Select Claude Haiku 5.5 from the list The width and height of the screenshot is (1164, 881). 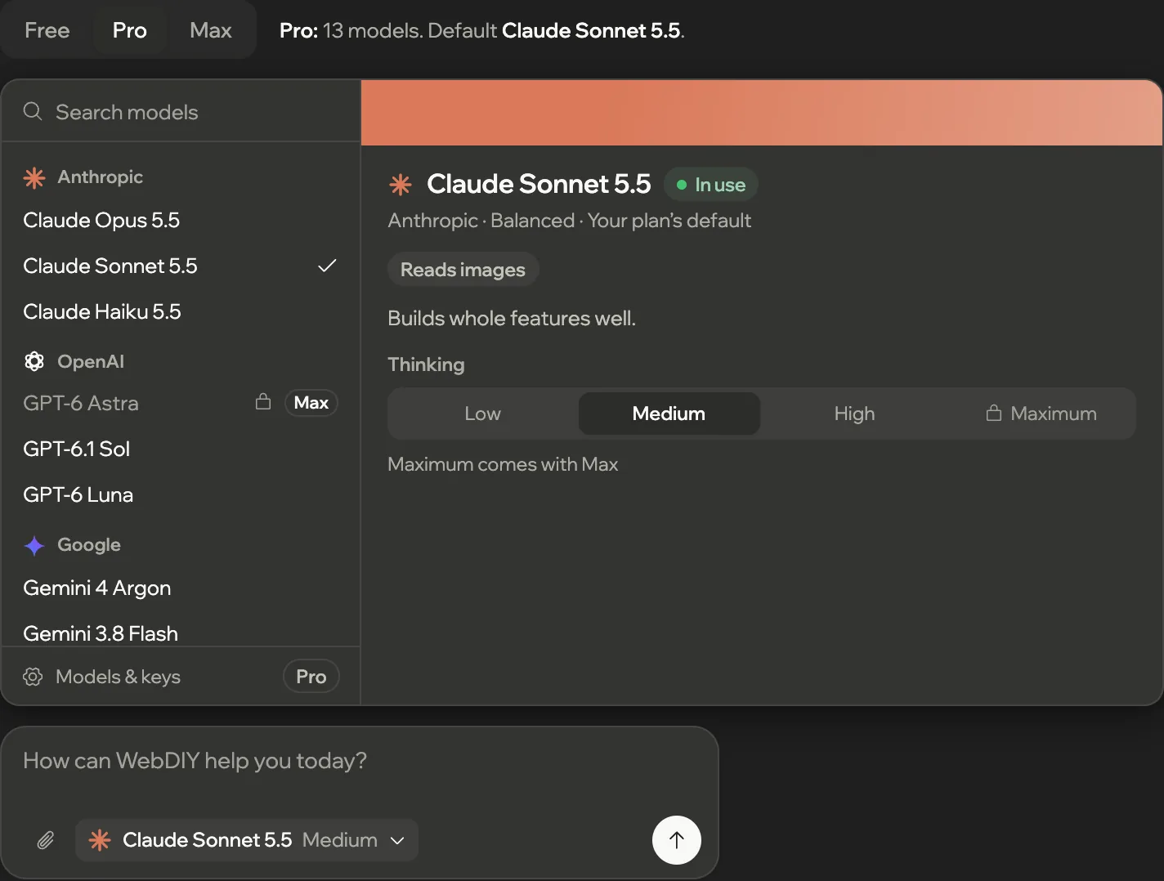click(181, 311)
